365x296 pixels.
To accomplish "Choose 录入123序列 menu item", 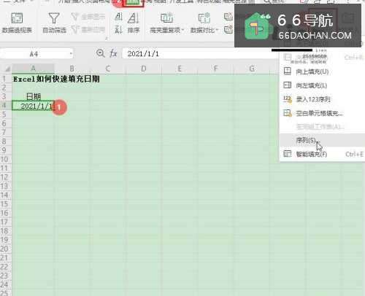I will pyautogui.click(x=322, y=99).
